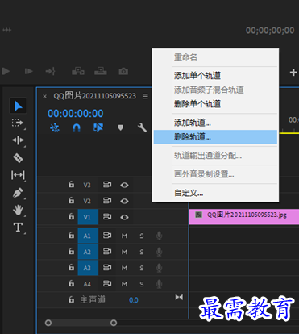
Task: Select the Track Select Forward tool
Action: [18, 123]
